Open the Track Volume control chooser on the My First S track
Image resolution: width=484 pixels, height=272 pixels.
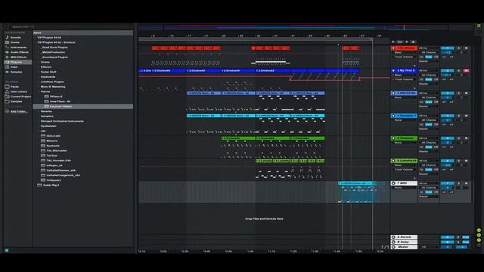405,79
